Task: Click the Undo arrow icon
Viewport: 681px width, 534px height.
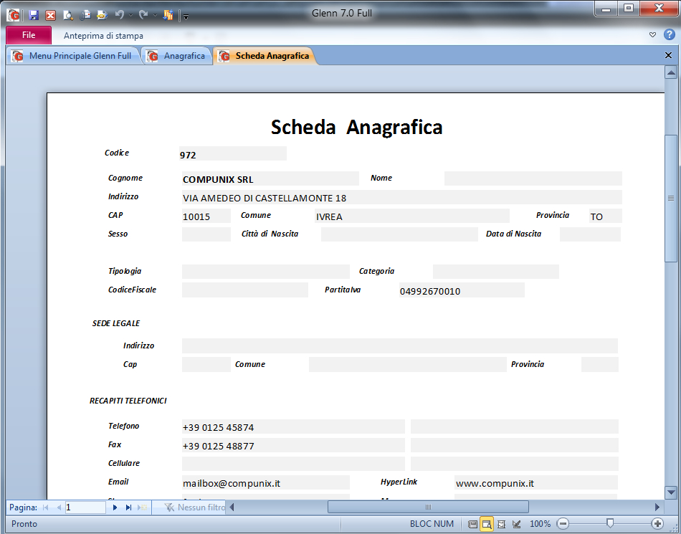Action: pos(120,15)
